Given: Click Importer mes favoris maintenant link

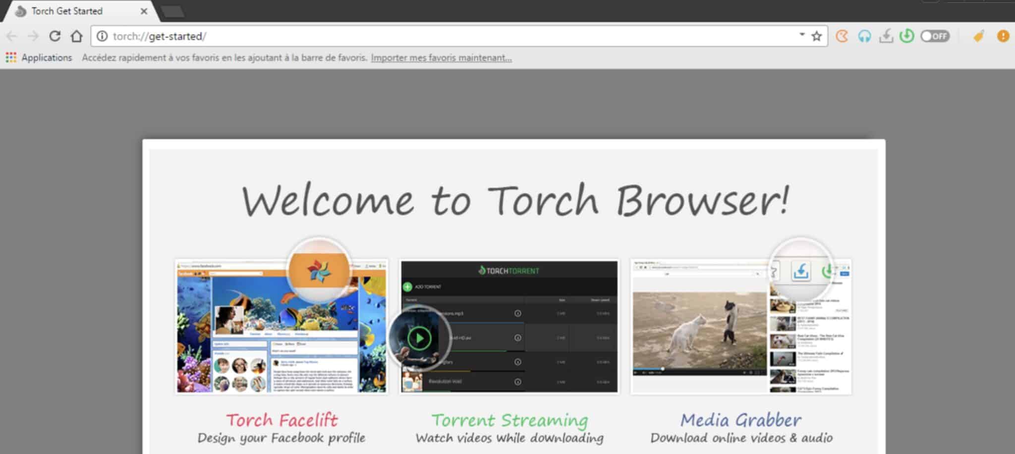Looking at the screenshot, I should [441, 57].
